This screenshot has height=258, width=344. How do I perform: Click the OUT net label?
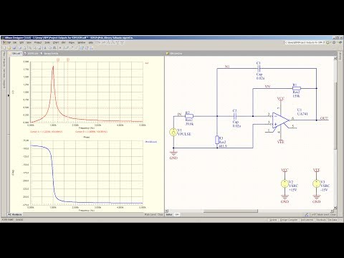324,118
